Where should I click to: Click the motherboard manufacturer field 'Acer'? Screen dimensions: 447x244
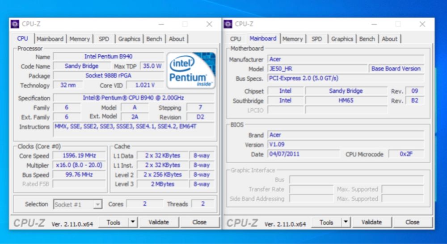tap(346, 59)
